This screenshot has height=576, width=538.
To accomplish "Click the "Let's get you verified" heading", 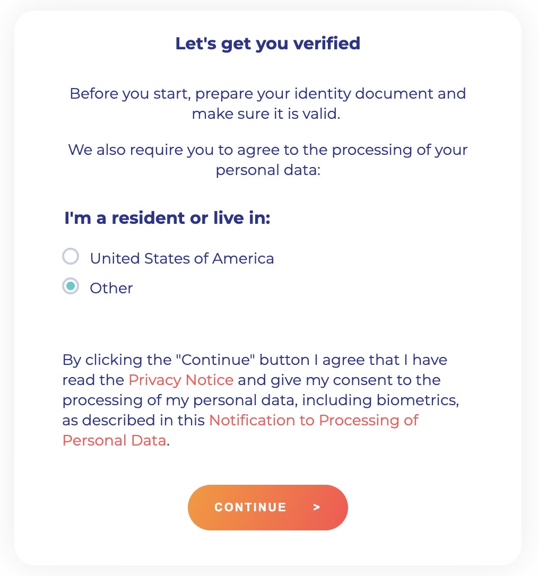I will pyautogui.click(x=268, y=43).
